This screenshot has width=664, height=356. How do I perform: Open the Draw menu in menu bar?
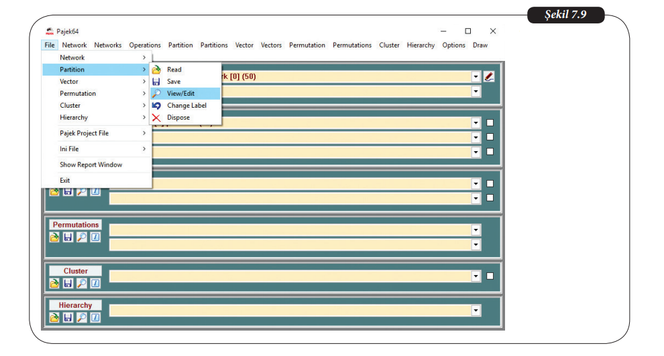pyautogui.click(x=480, y=46)
